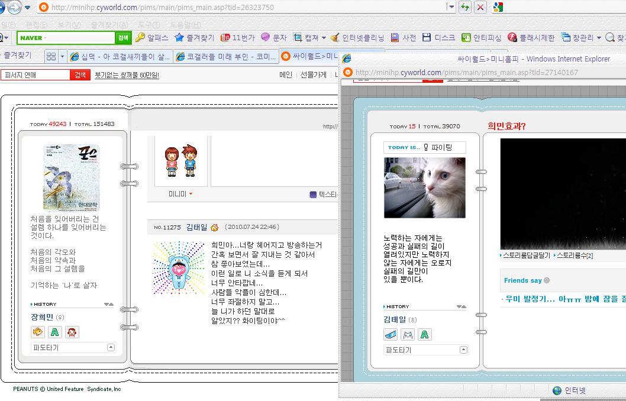Viewport: 626px width, 401px height.
Task: Open the recent pages dropdown arrow
Action: (x=28, y=8)
